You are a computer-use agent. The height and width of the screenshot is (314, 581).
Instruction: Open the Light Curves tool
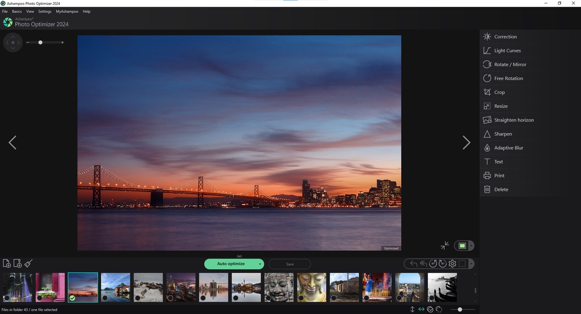pos(507,51)
